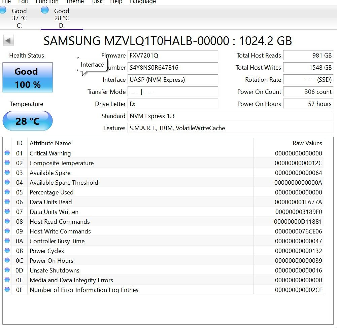Open the Edit menu
Image resolution: width=337 pixels, height=328 pixels.
click(23, 2)
